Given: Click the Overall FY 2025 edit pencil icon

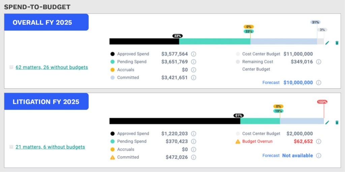Looking at the screenshot, I should [327, 43].
